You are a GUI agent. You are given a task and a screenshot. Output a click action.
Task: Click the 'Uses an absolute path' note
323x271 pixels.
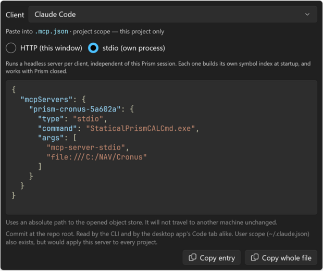tap(142, 223)
